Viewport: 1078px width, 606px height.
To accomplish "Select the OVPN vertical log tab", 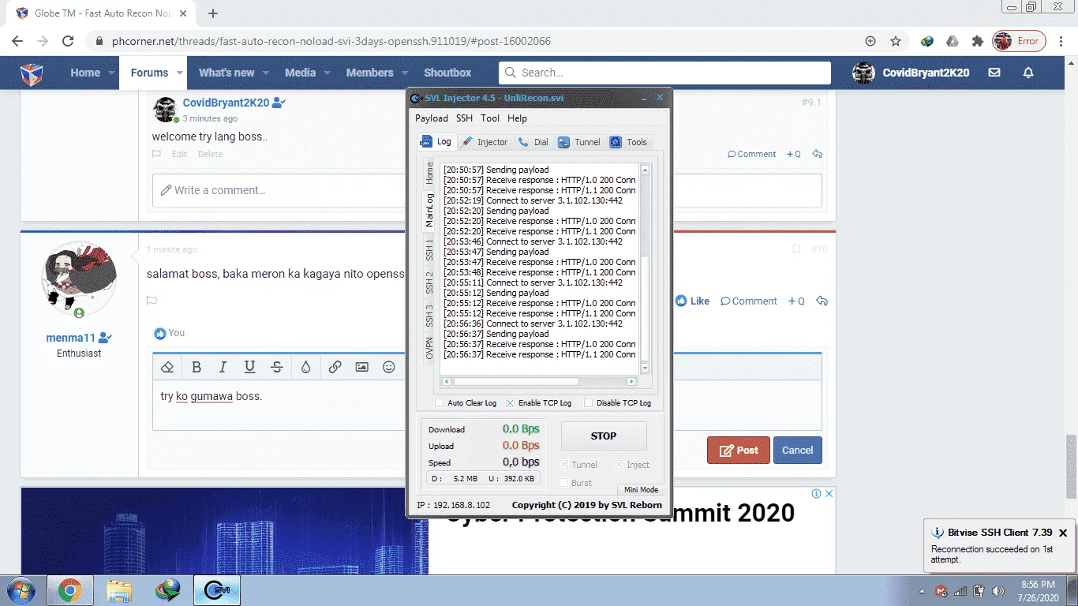I will 429,350.
